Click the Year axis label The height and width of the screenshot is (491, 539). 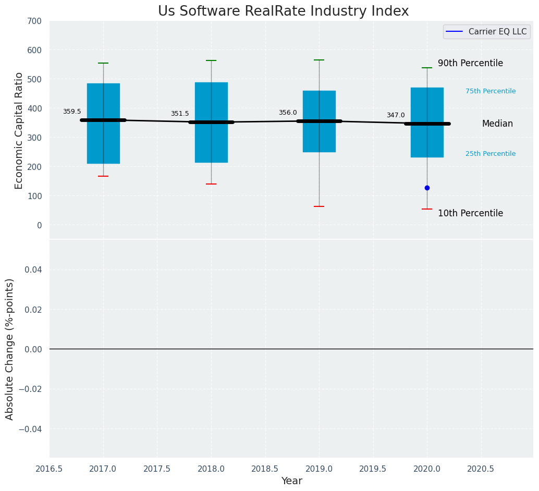291,481
